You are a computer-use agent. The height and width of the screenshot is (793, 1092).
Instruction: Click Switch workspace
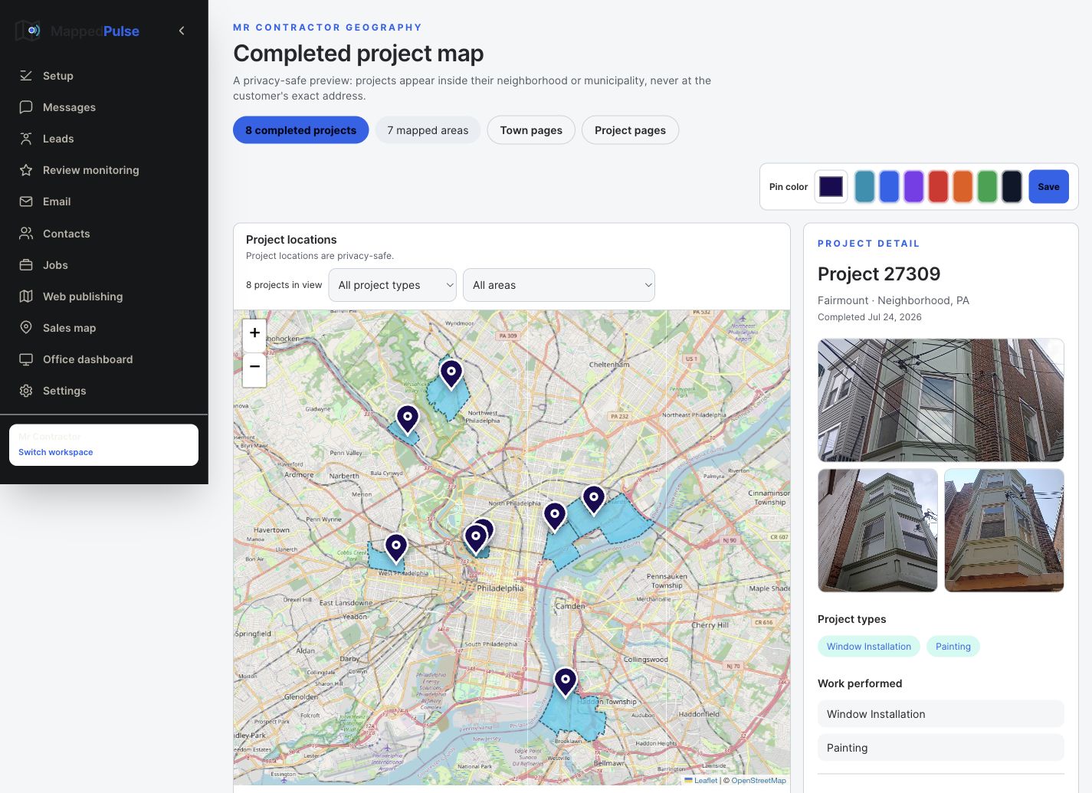pos(56,452)
